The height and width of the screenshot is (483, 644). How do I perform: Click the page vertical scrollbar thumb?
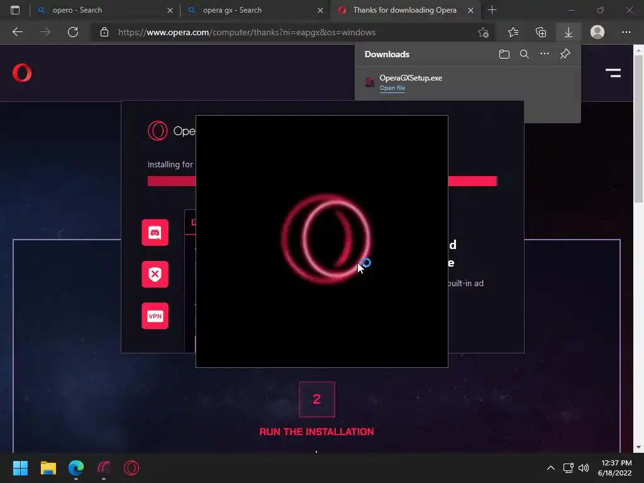[638, 128]
